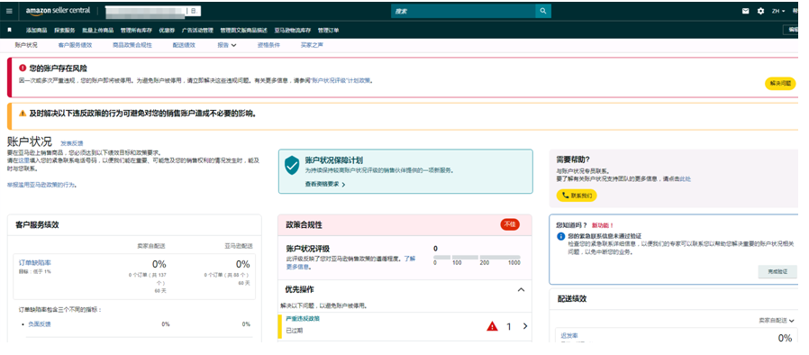Click 亚马逊物流库存 in favorites bar
This screenshot has height=355, width=809.
[x=293, y=31]
